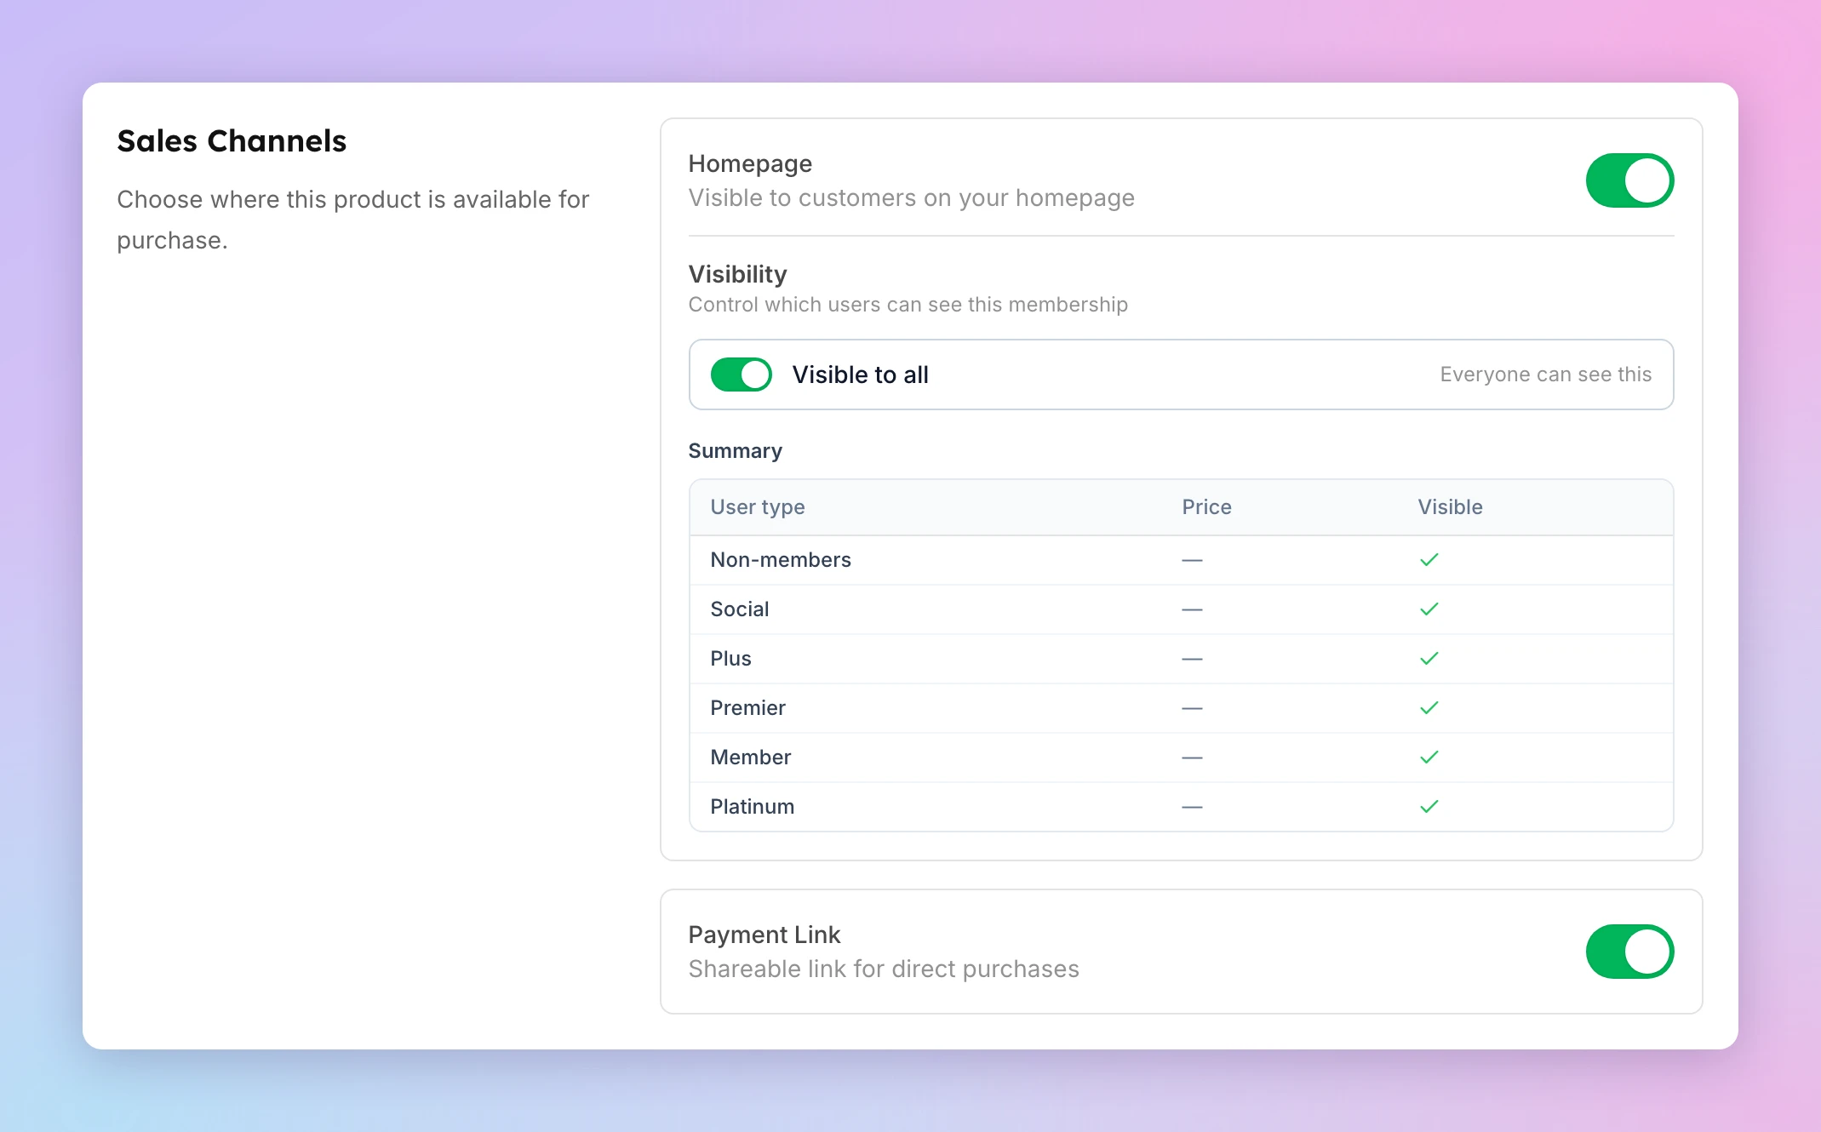The height and width of the screenshot is (1132, 1821).
Task: Disable the Payment Link switch
Action: tap(1629, 952)
